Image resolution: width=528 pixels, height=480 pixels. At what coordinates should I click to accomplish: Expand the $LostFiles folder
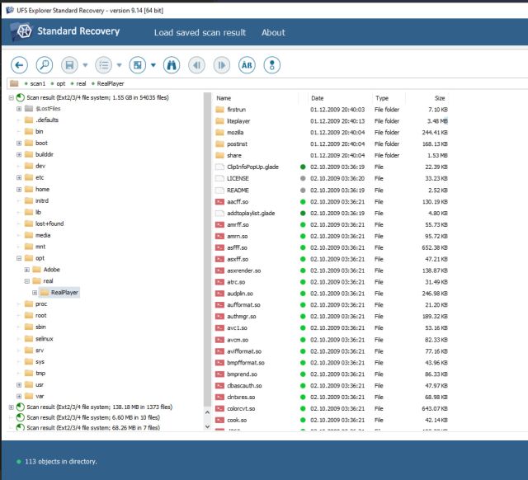(19, 109)
